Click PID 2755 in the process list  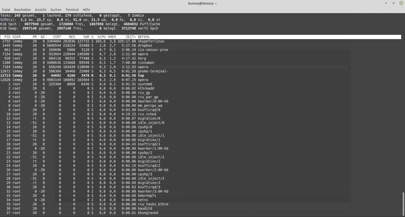pos(6,41)
